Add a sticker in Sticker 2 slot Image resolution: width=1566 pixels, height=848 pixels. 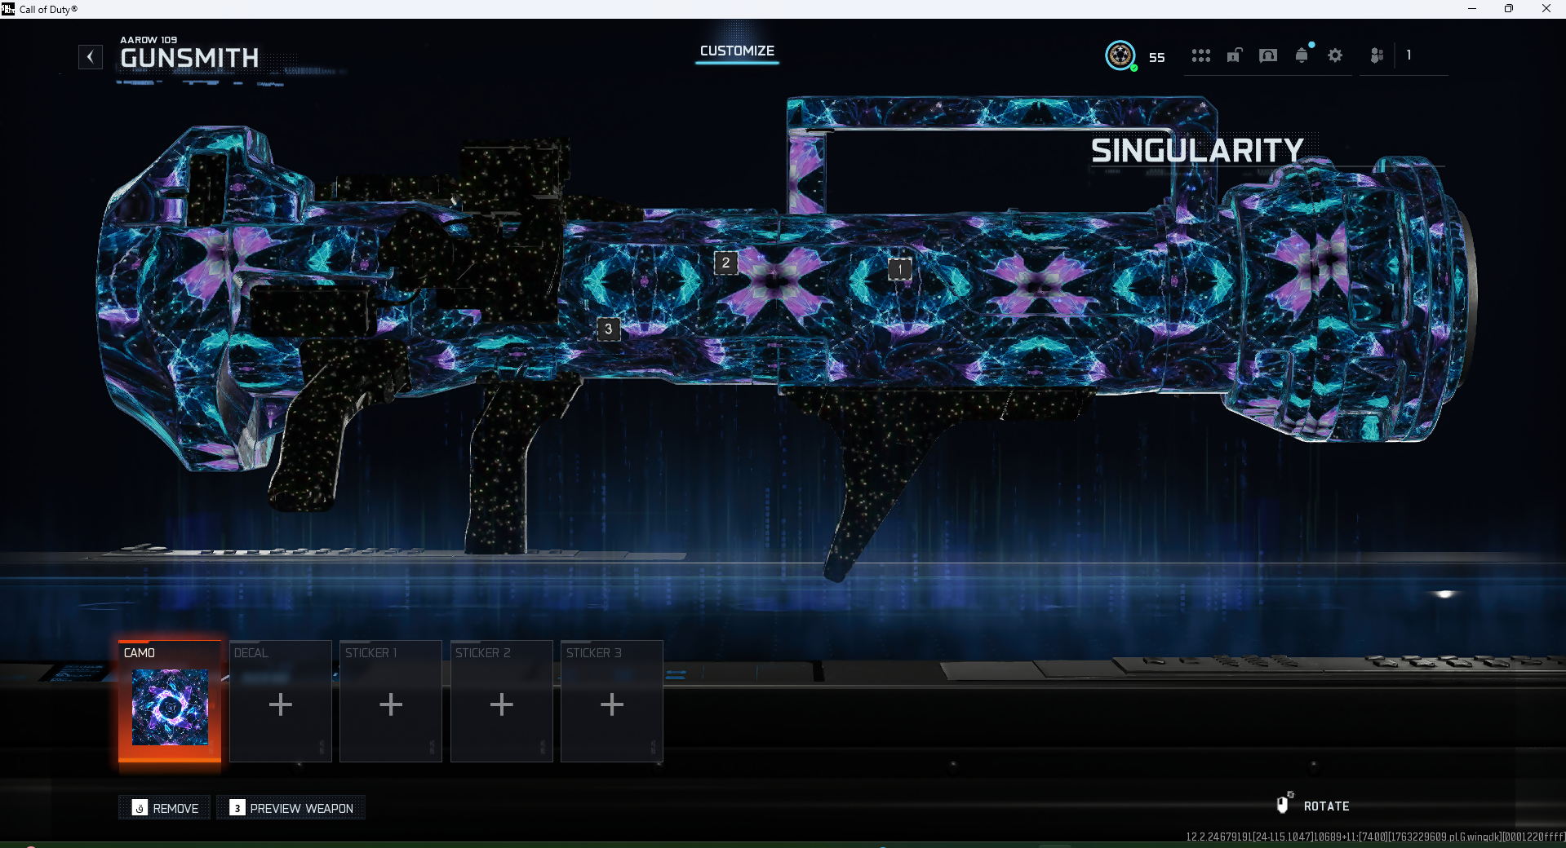click(502, 704)
